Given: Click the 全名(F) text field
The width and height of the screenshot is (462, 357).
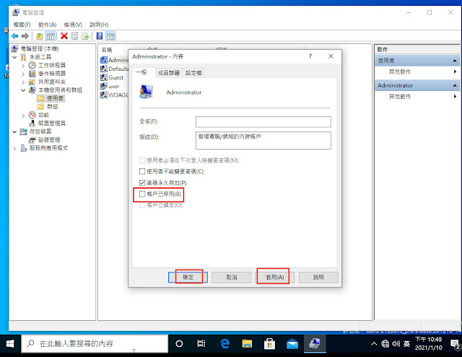Looking at the screenshot, I should (263, 122).
